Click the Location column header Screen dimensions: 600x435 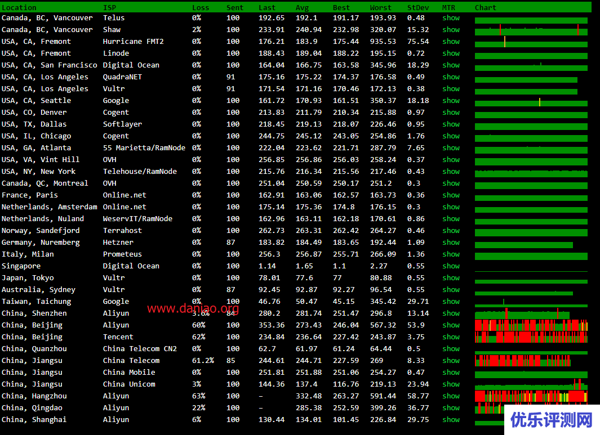coord(19,8)
